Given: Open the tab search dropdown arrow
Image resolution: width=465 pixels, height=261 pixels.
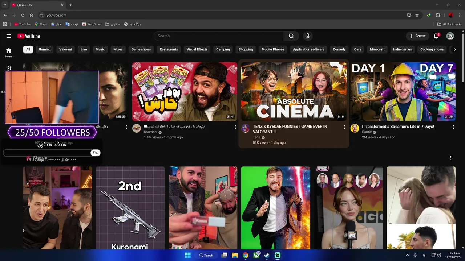Looking at the screenshot, I should [x=5, y=5].
